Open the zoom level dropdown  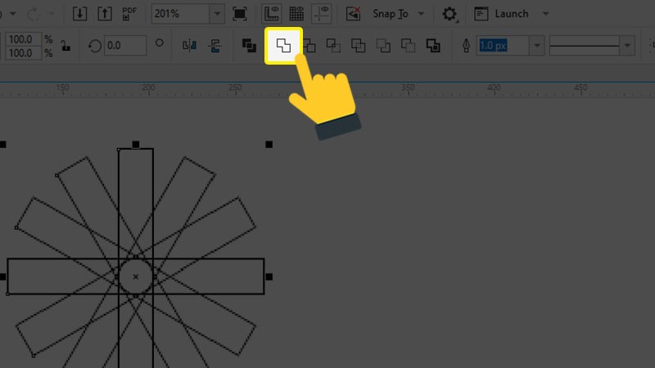pyautogui.click(x=216, y=14)
